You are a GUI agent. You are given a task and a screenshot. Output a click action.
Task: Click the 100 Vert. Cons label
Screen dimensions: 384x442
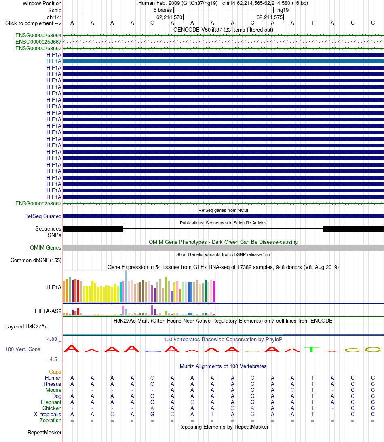[23, 349]
